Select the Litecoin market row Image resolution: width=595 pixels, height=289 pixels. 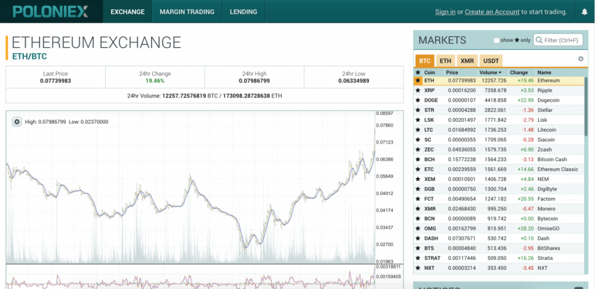(x=498, y=130)
